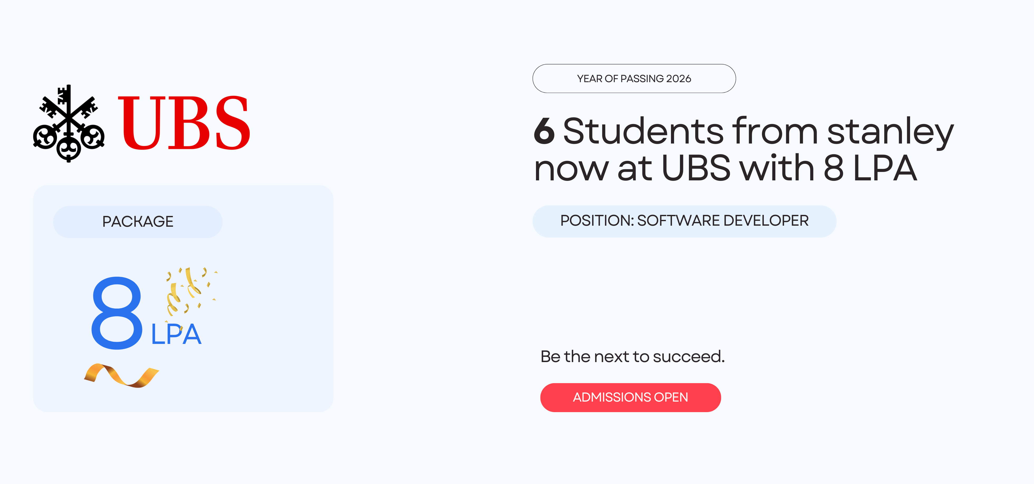Image resolution: width=1034 pixels, height=484 pixels.
Task: Select the YEAR OF PASSING 2026 pill
Action: click(x=634, y=78)
